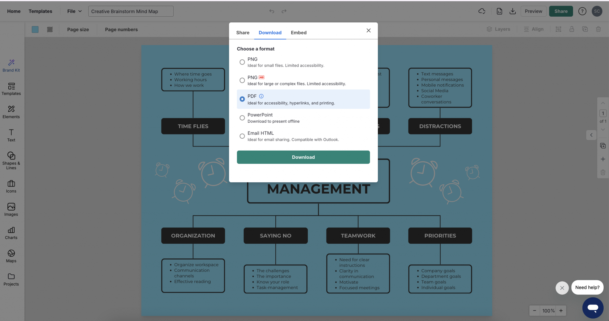Click the Download button in dialog
Viewport: 609px width, 321px height.
[x=303, y=157]
